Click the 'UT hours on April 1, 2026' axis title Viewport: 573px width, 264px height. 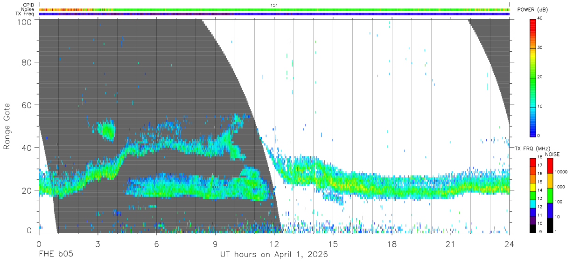tap(274, 255)
